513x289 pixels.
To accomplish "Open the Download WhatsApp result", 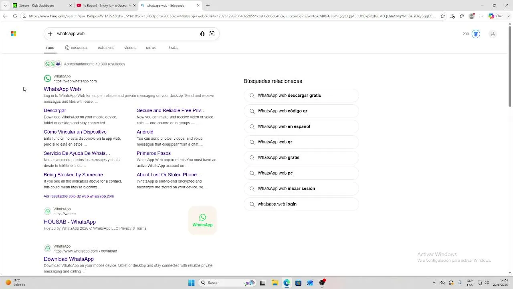I will point(69,259).
